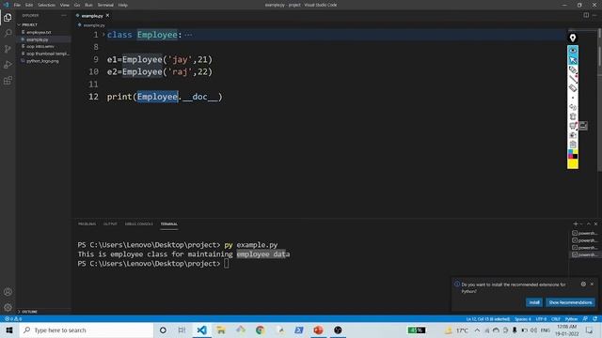This screenshot has height=338, width=602.
Task: Open the File menu
Action: pos(17,5)
